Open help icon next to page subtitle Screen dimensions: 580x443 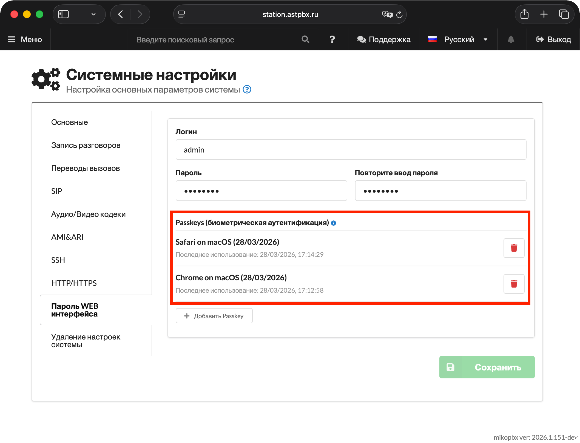pyautogui.click(x=247, y=90)
